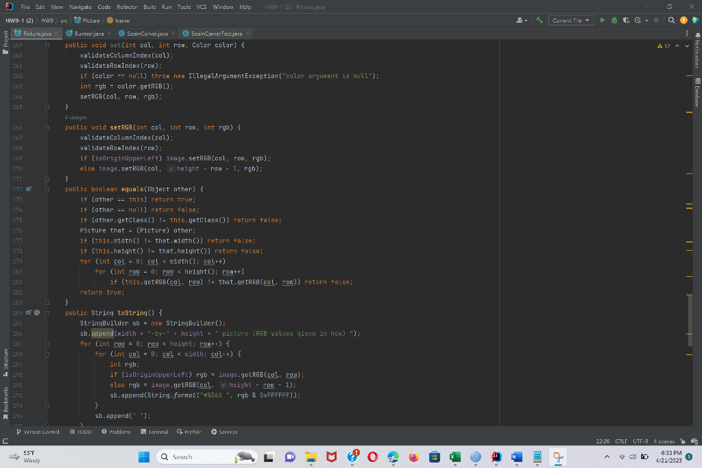This screenshot has width=702, height=468.
Task: Jump to previous highlighted error arrow
Action: pos(677,46)
